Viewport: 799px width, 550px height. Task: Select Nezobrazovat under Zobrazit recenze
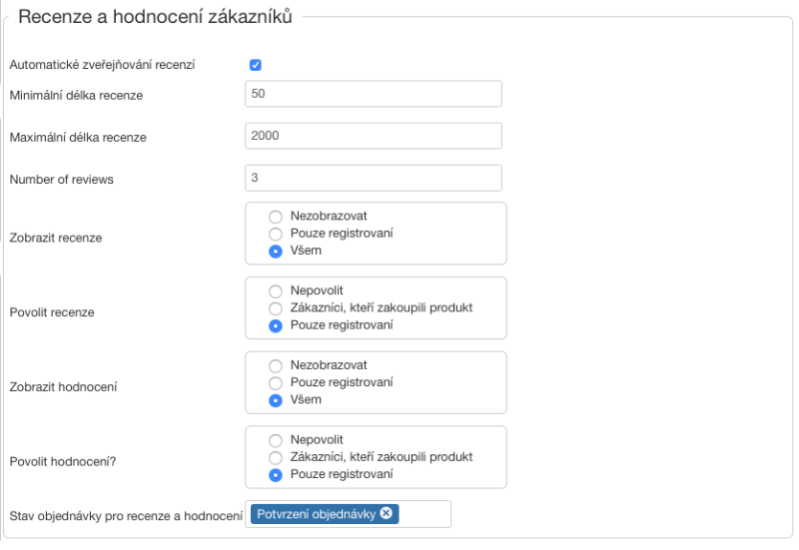(276, 216)
